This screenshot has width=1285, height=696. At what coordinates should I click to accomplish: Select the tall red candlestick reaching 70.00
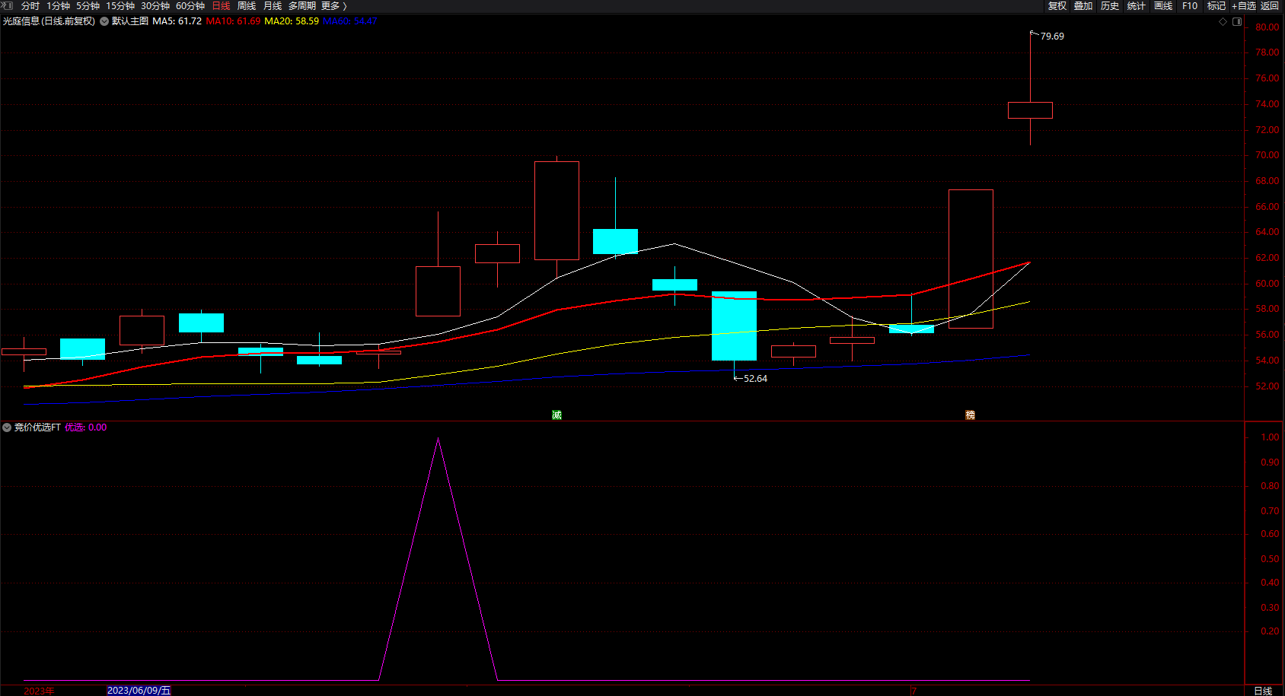click(556, 211)
